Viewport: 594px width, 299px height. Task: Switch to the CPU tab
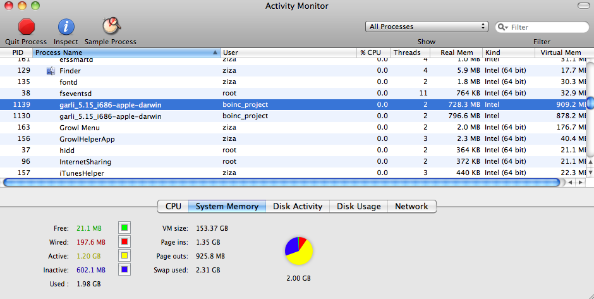[173, 207]
